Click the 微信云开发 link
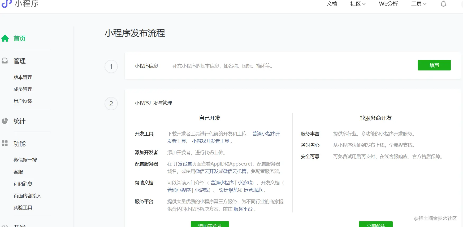Viewport: 463px width, 227px height. pos(207,171)
